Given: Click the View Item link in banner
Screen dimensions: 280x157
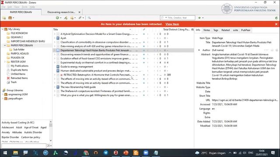Looking at the screenshot, I should (x=172, y=24).
